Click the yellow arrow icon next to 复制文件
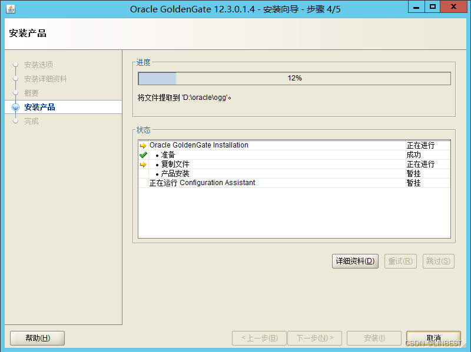471x352 pixels. point(143,165)
